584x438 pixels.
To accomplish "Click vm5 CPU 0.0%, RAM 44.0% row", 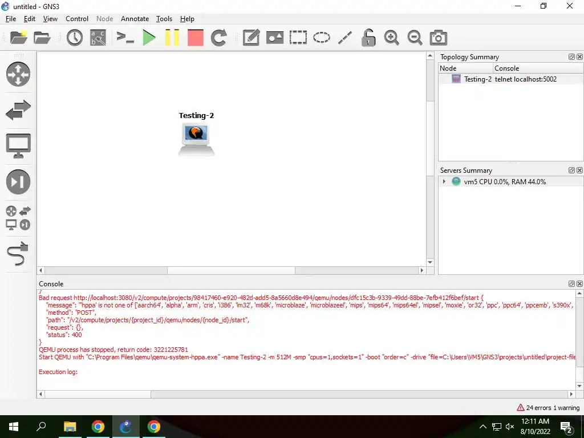I will pyautogui.click(x=510, y=182).
